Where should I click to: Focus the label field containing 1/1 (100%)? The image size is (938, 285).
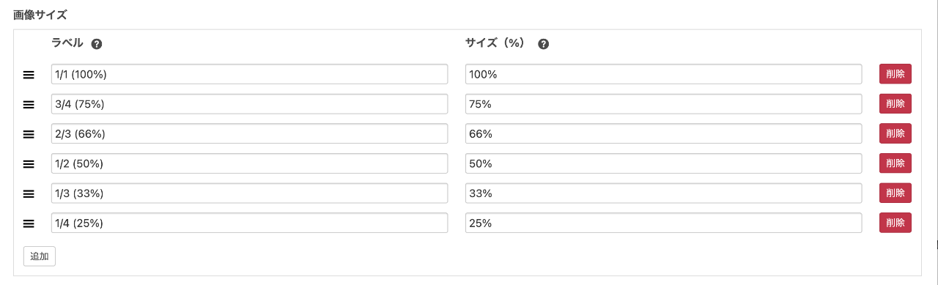click(x=250, y=74)
